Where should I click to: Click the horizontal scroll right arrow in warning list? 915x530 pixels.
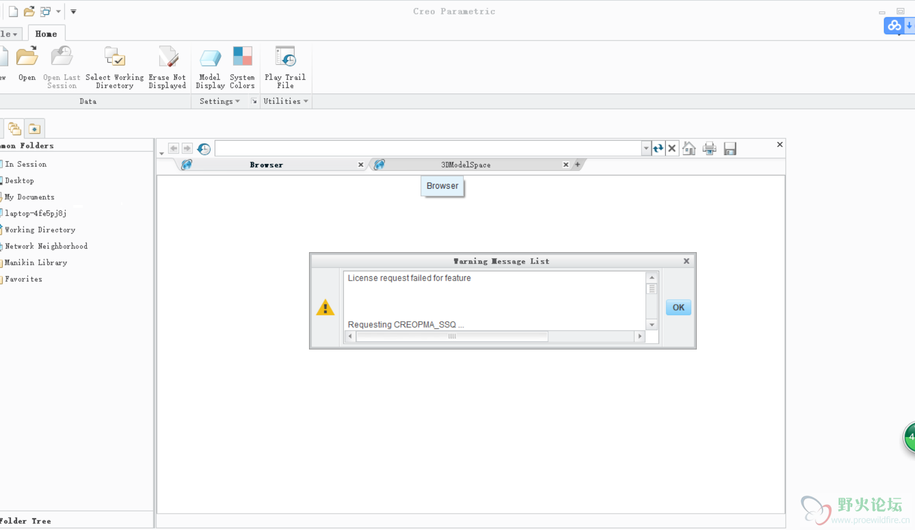640,336
